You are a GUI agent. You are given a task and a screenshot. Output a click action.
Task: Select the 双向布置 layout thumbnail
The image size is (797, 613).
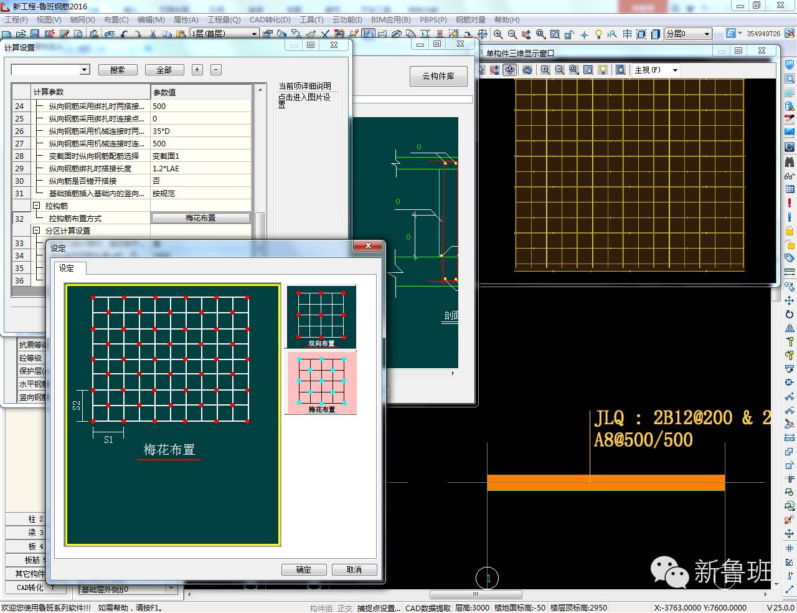click(321, 316)
